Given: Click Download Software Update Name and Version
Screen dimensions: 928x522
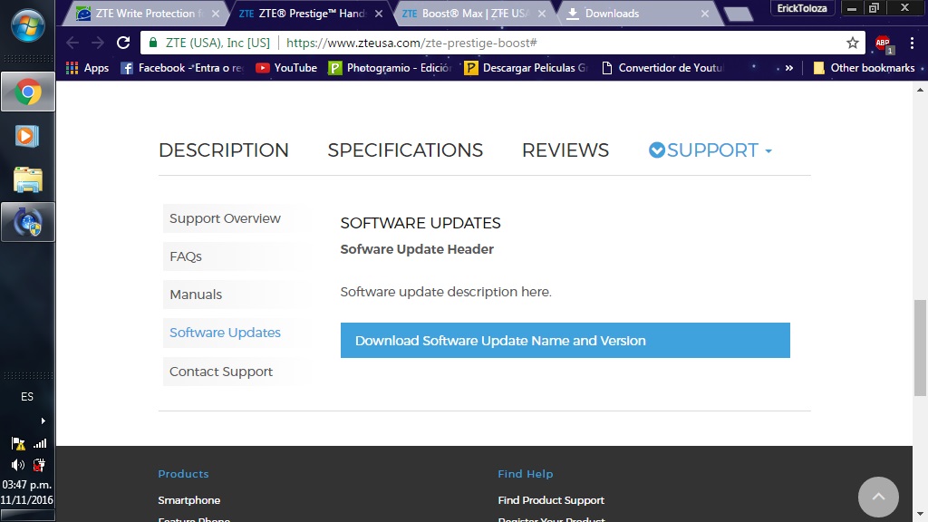Looking at the screenshot, I should (565, 341).
